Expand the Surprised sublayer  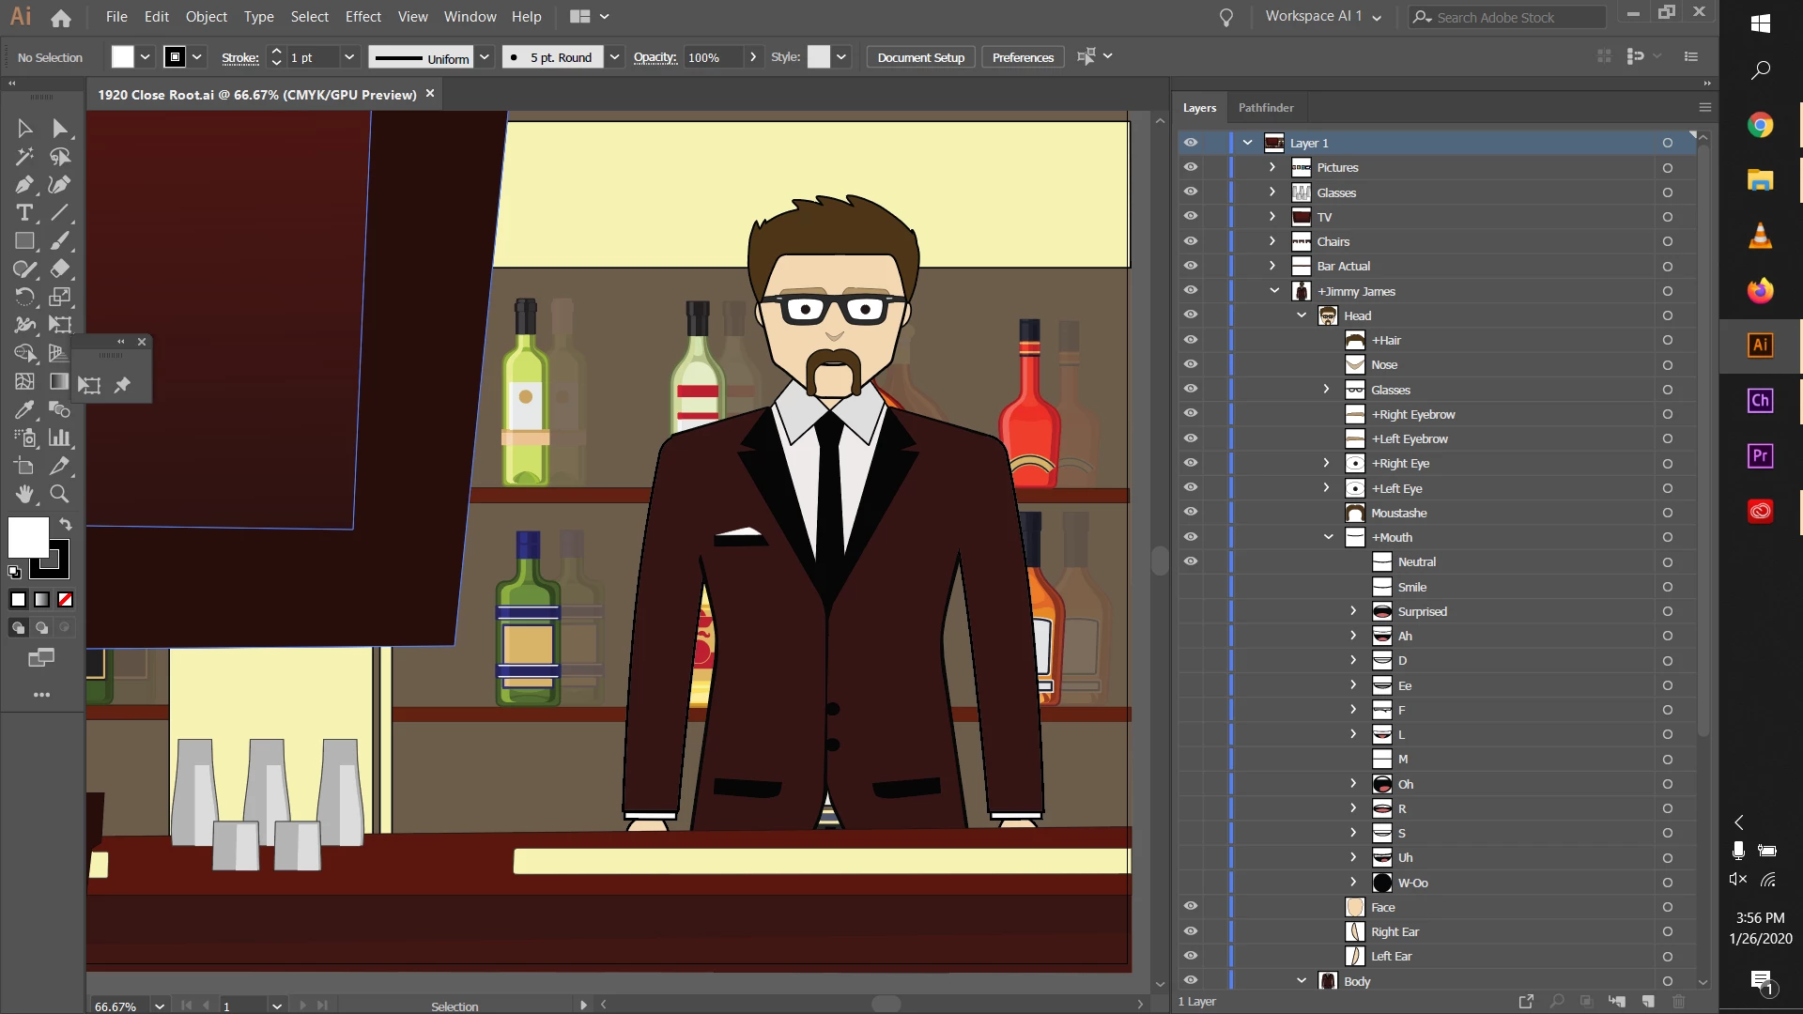1353,611
